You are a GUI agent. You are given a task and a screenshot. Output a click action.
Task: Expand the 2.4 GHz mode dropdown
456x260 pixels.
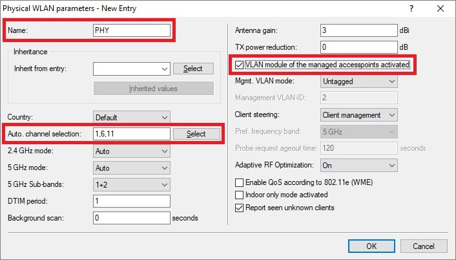pos(132,151)
